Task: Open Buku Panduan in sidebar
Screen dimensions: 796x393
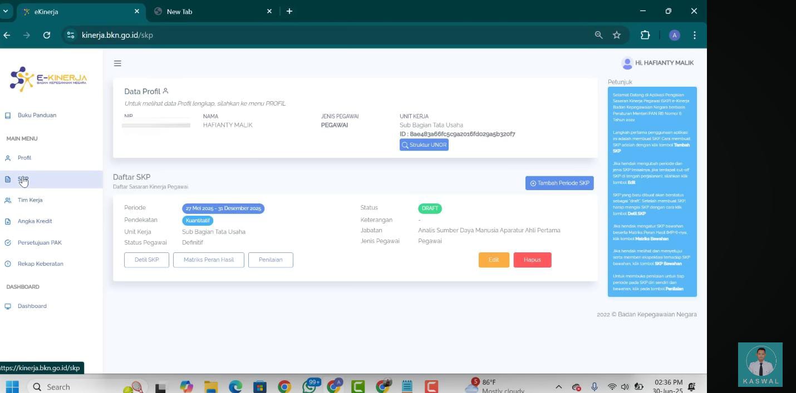Action: [37, 115]
